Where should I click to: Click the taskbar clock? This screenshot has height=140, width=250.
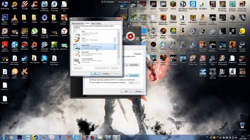243,137
